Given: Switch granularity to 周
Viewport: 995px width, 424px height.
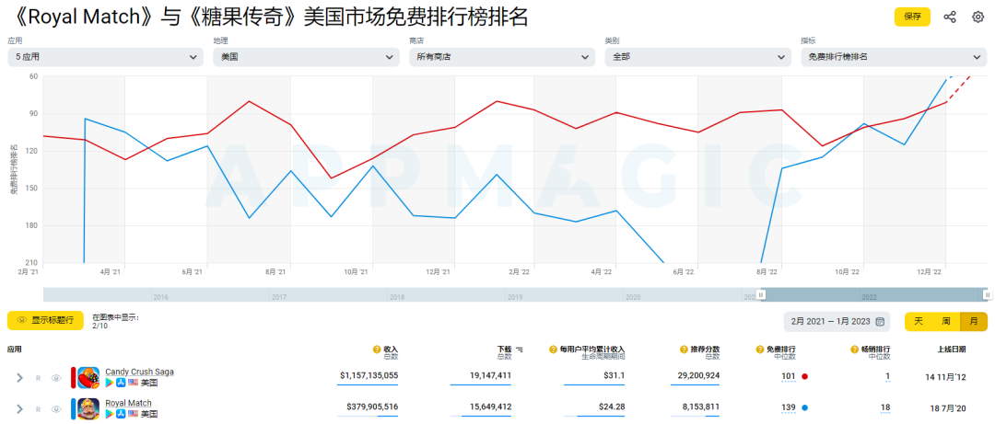Looking at the screenshot, I should click(945, 321).
